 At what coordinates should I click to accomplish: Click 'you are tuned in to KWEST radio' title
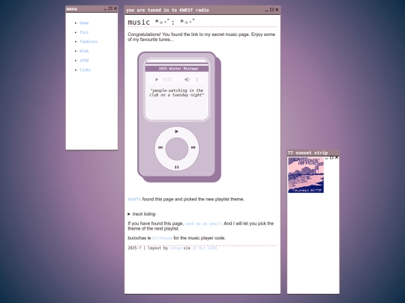click(168, 10)
